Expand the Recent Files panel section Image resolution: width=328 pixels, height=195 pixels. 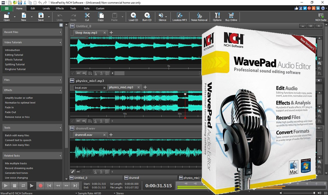(32, 32)
